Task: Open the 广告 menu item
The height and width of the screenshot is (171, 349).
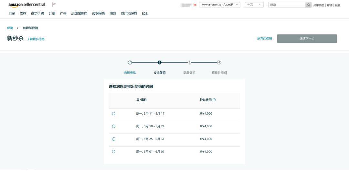Action: [x=63, y=14]
